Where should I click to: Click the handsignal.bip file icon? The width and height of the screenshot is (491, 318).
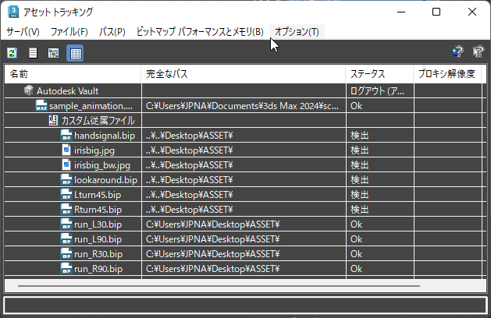click(66, 135)
